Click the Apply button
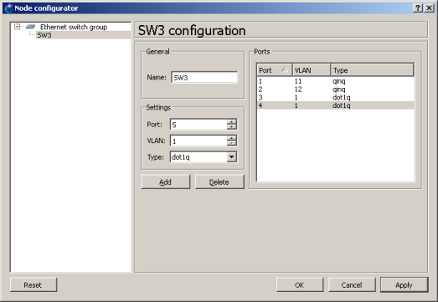 click(404, 285)
